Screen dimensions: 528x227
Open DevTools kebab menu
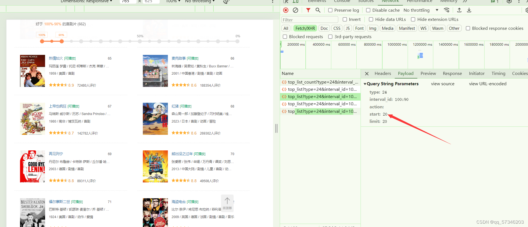519,1
